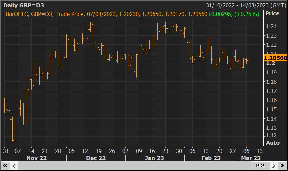Image resolution: width=288 pixels, height=171 pixels.
Task: Click the 02 date tick label
Action: pyautogui.click(x=125, y=151)
